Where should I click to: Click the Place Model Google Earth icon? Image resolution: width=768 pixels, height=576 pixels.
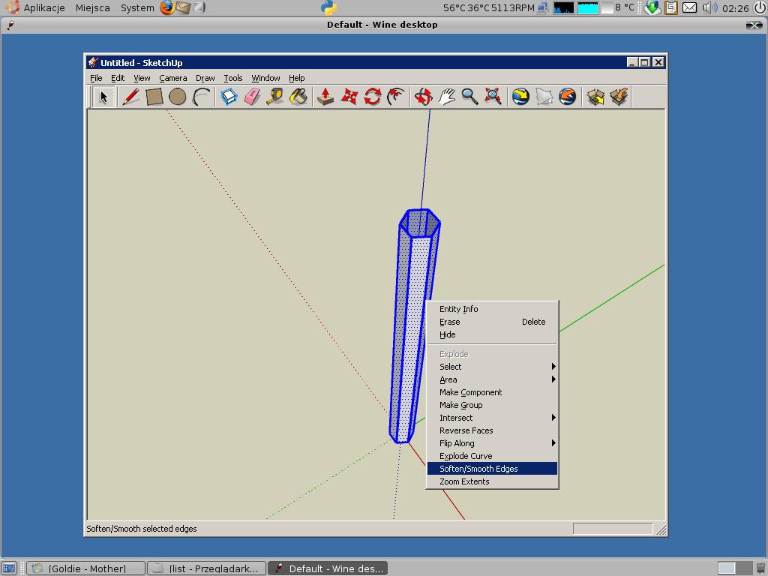[567, 97]
